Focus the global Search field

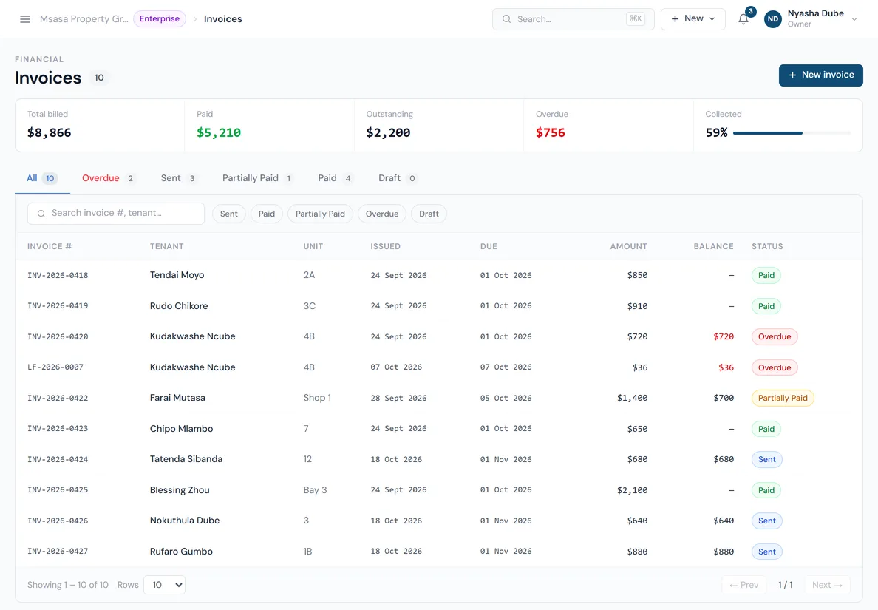click(574, 19)
